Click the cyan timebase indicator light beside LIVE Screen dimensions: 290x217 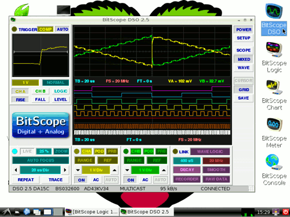pos(14,152)
